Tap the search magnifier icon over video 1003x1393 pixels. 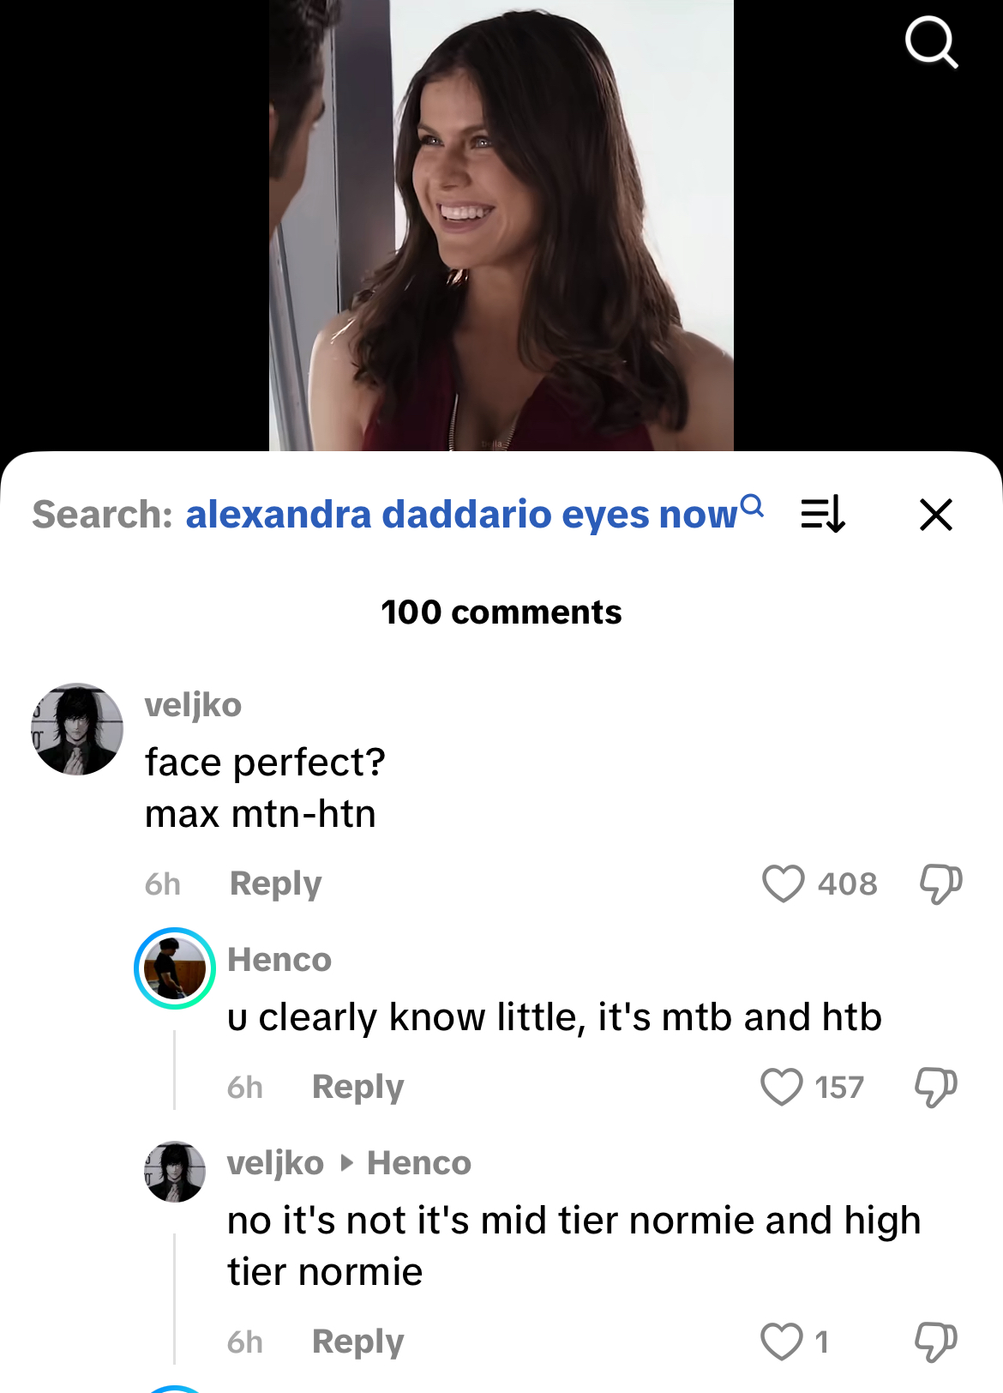931,43
